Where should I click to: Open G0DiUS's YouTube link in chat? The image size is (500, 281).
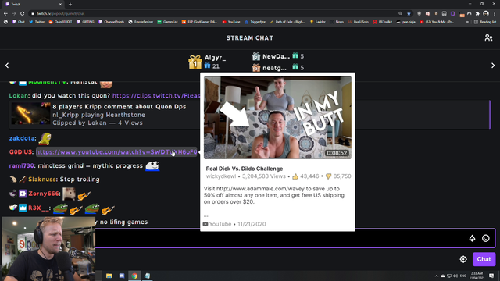tap(116, 152)
